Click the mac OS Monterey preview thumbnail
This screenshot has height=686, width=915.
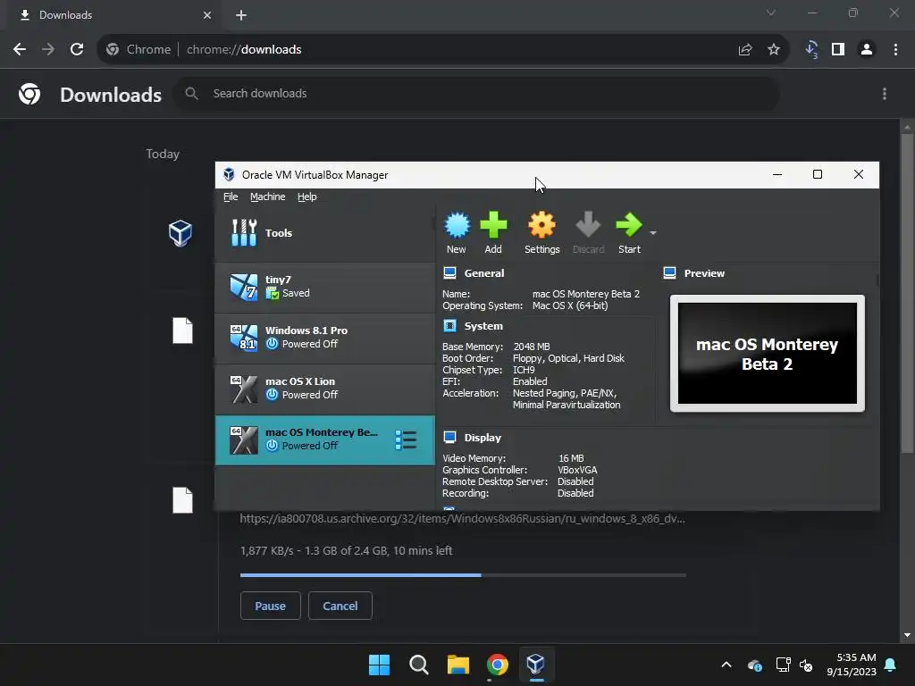click(x=768, y=353)
